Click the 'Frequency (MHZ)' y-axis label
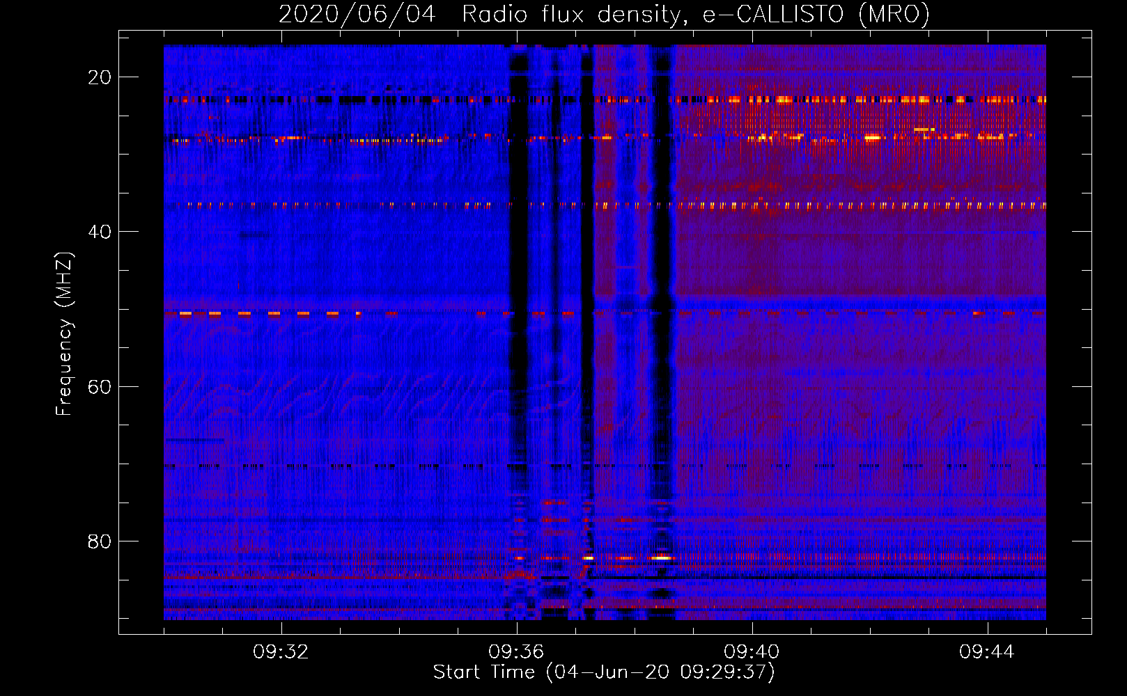 pyautogui.click(x=64, y=334)
